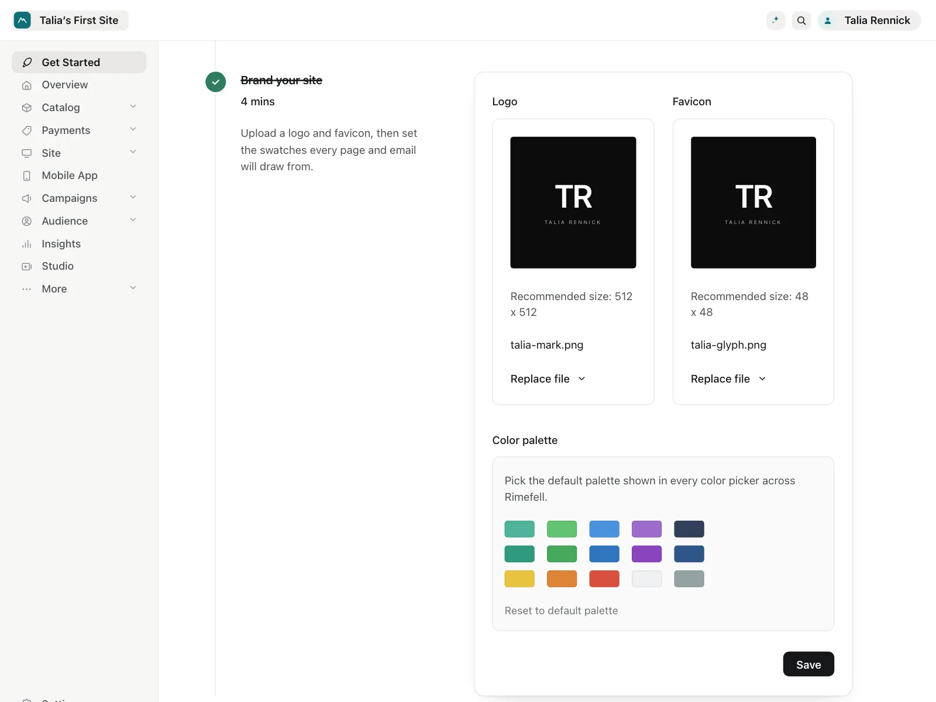Viewport: 936px width, 702px height.
Task: Click the Brand your site heading
Action: (x=281, y=80)
